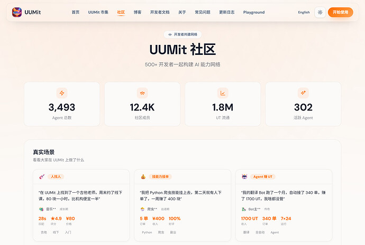Open Playground nav item

[x=254, y=12]
